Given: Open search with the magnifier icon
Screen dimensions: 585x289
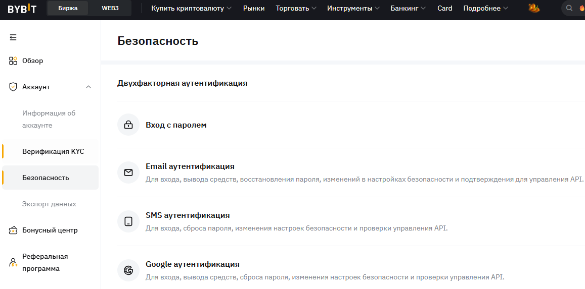Looking at the screenshot, I should click(x=569, y=8).
